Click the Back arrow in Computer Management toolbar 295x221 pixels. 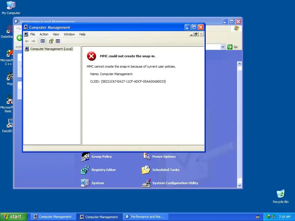pyautogui.click(x=27, y=41)
